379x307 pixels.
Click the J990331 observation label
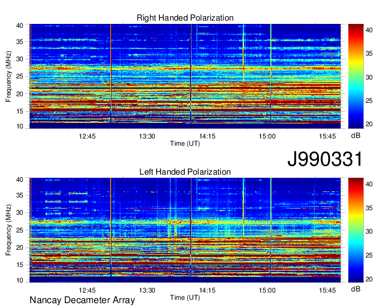point(325,159)
